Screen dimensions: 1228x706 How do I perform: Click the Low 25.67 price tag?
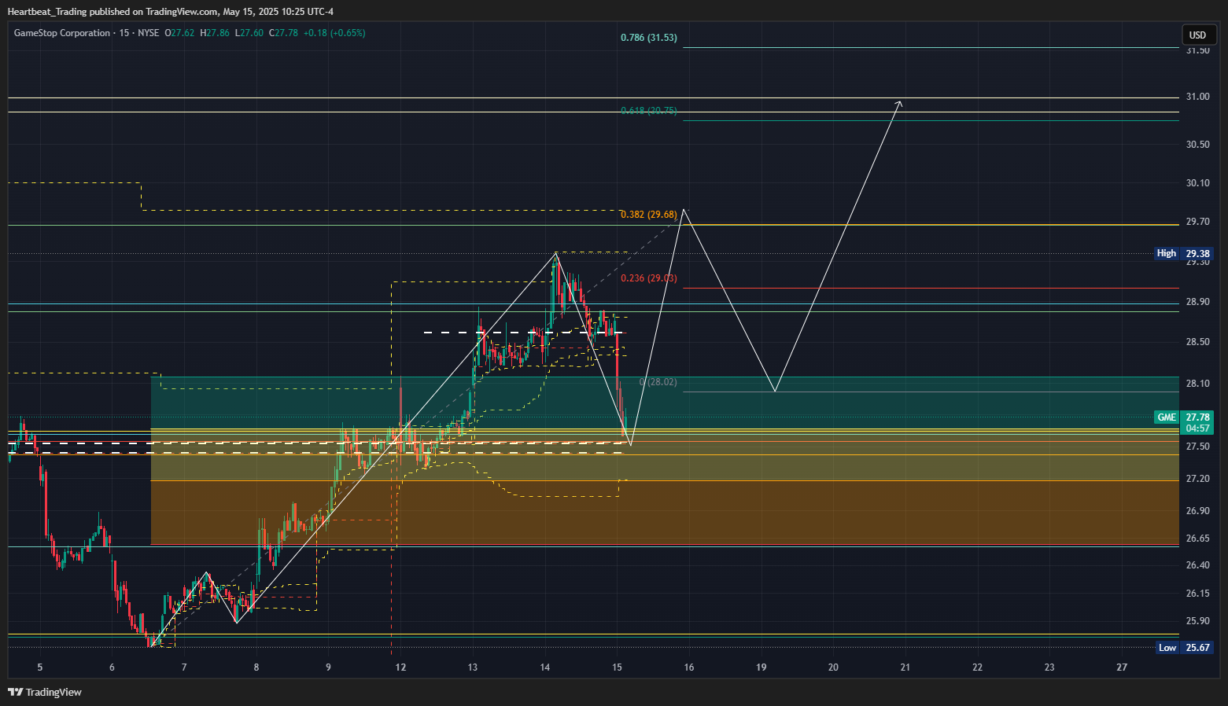[1185, 648]
